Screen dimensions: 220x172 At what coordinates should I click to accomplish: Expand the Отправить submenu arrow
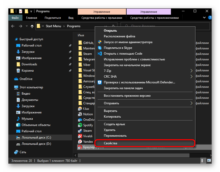click(191, 103)
